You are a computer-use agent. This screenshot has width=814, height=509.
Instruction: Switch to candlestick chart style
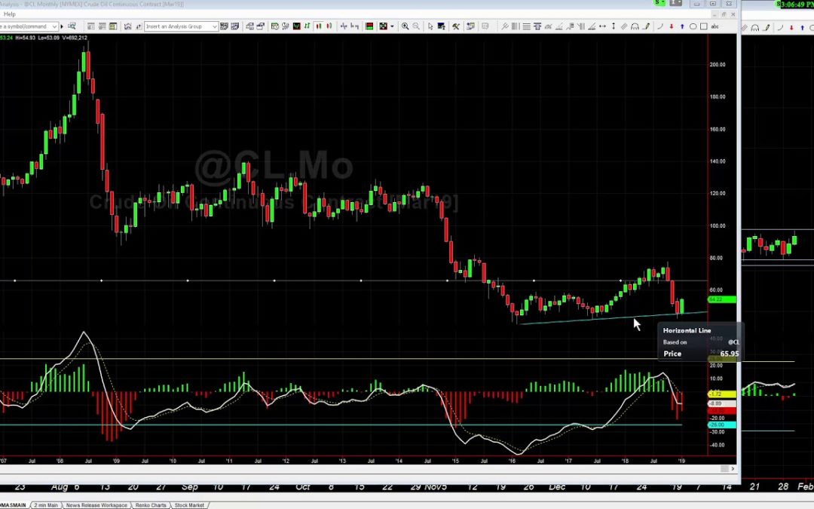click(319, 26)
